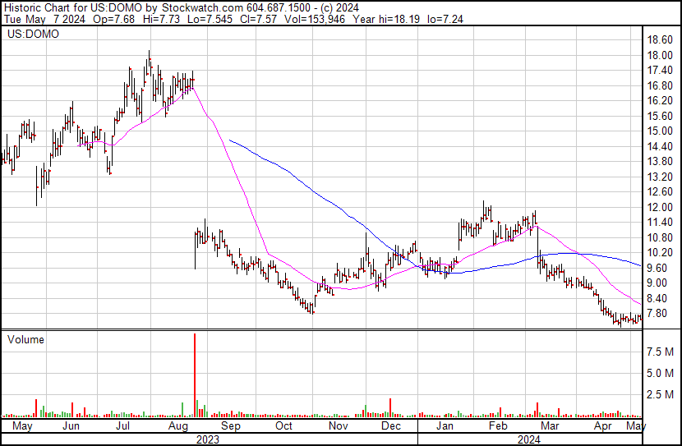Viewport: 682px width, 446px height.
Task: Click the 2024 year label
Action: pos(529,439)
